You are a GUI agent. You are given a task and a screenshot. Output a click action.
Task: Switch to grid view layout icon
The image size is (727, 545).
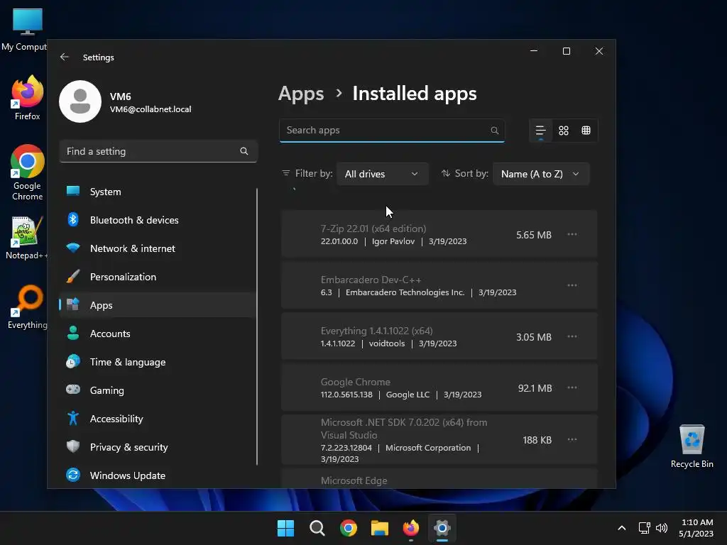point(563,131)
